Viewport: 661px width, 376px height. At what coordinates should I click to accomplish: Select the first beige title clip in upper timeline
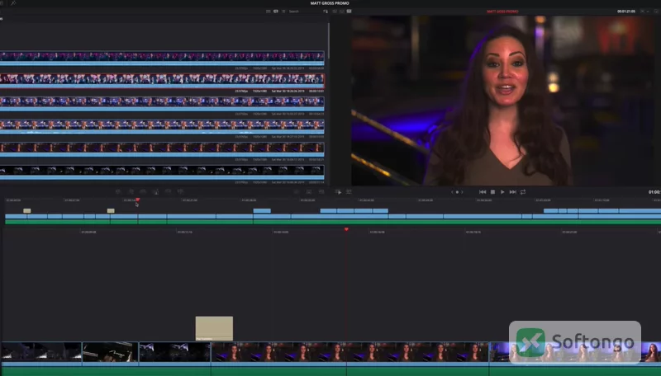click(x=27, y=211)
